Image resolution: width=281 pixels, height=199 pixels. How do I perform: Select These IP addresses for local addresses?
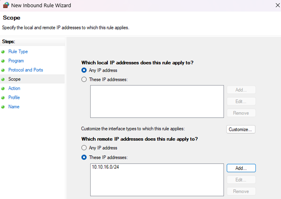point(84,79)
